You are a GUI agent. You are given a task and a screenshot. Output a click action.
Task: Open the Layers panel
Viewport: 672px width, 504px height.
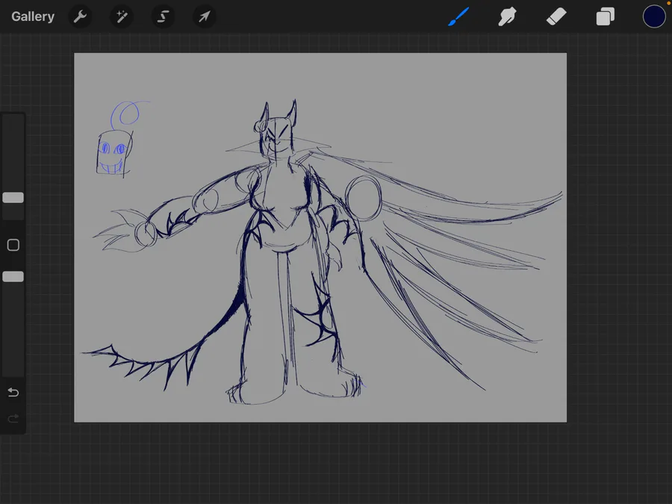[x=605, y=16]
